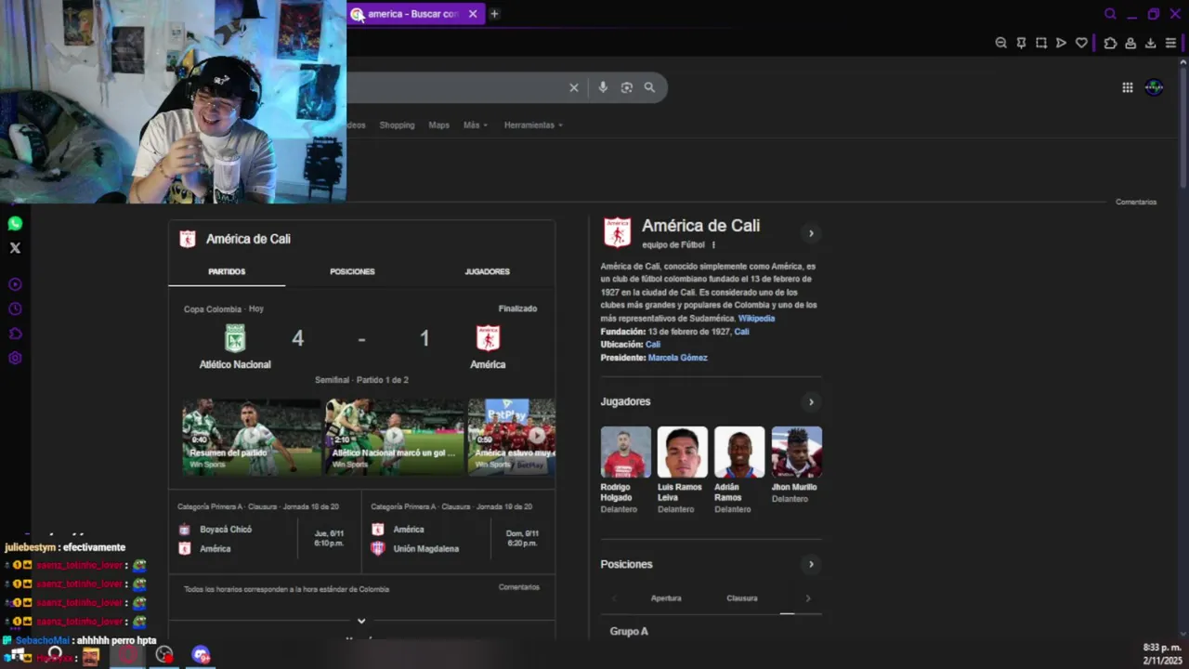Open the Player icon in the sidebar

(x=15, y=284)
